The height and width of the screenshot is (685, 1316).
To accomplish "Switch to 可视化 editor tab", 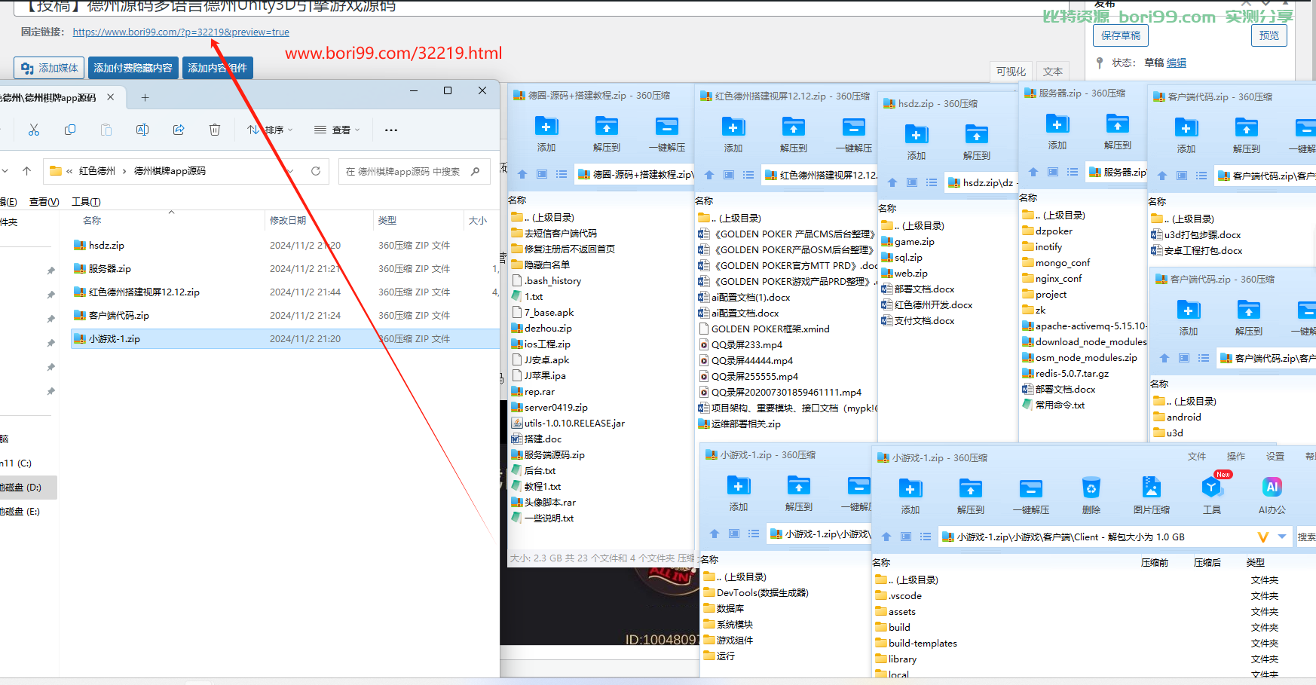I will [1011, 72].
